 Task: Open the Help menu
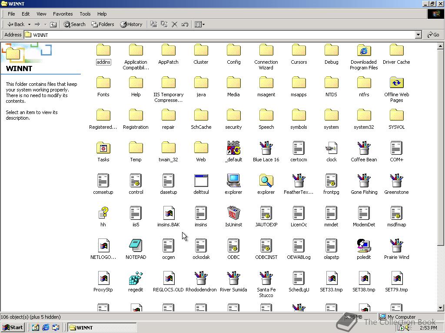coord(102,14)
